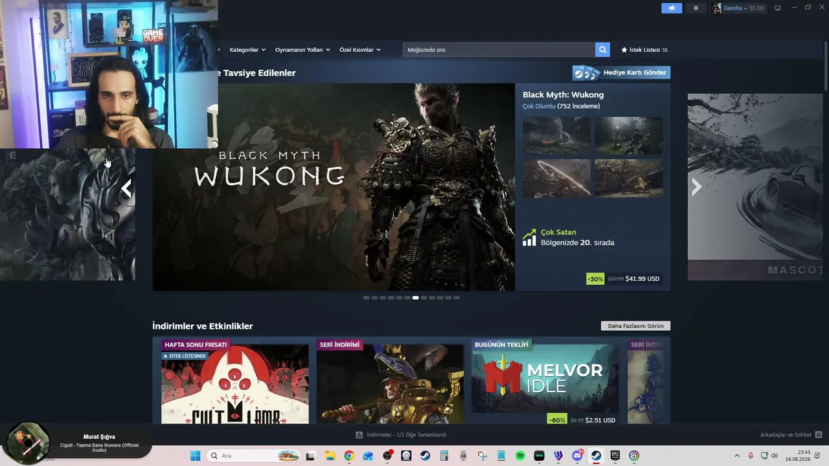Click the İndirmeler download status text
This screenshot has height=466, width=829.
click(406, 435)
